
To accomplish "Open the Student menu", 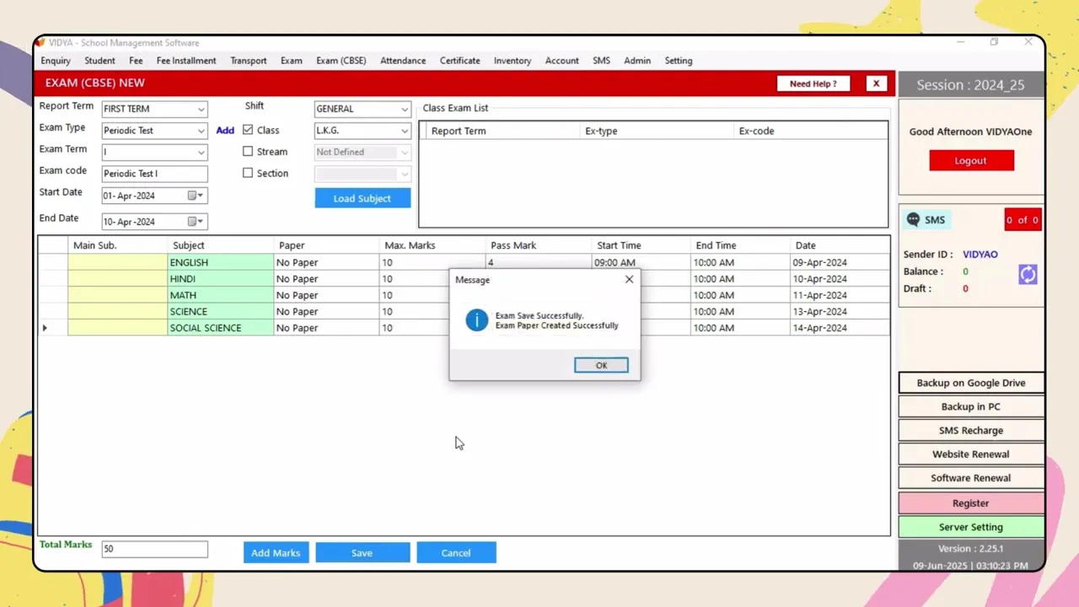I will (99, 61).
